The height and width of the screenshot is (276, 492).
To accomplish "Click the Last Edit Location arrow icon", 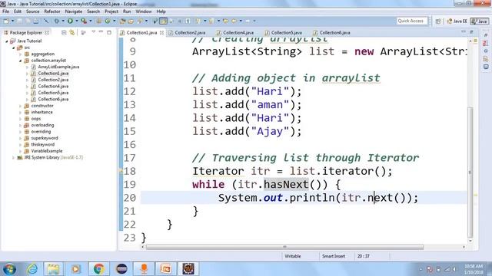I will point(225,21).
